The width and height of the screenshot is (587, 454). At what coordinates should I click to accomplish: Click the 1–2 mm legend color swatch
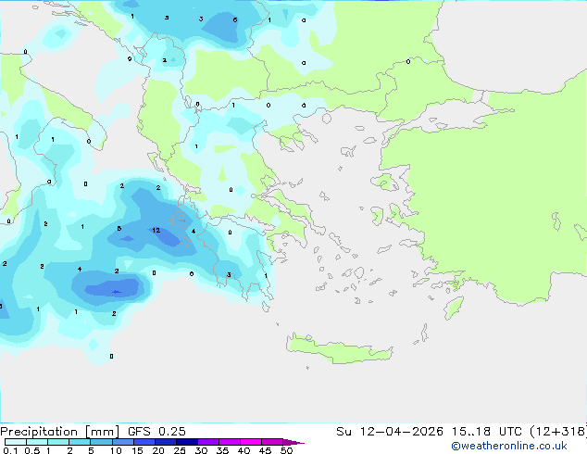point(58,442)
